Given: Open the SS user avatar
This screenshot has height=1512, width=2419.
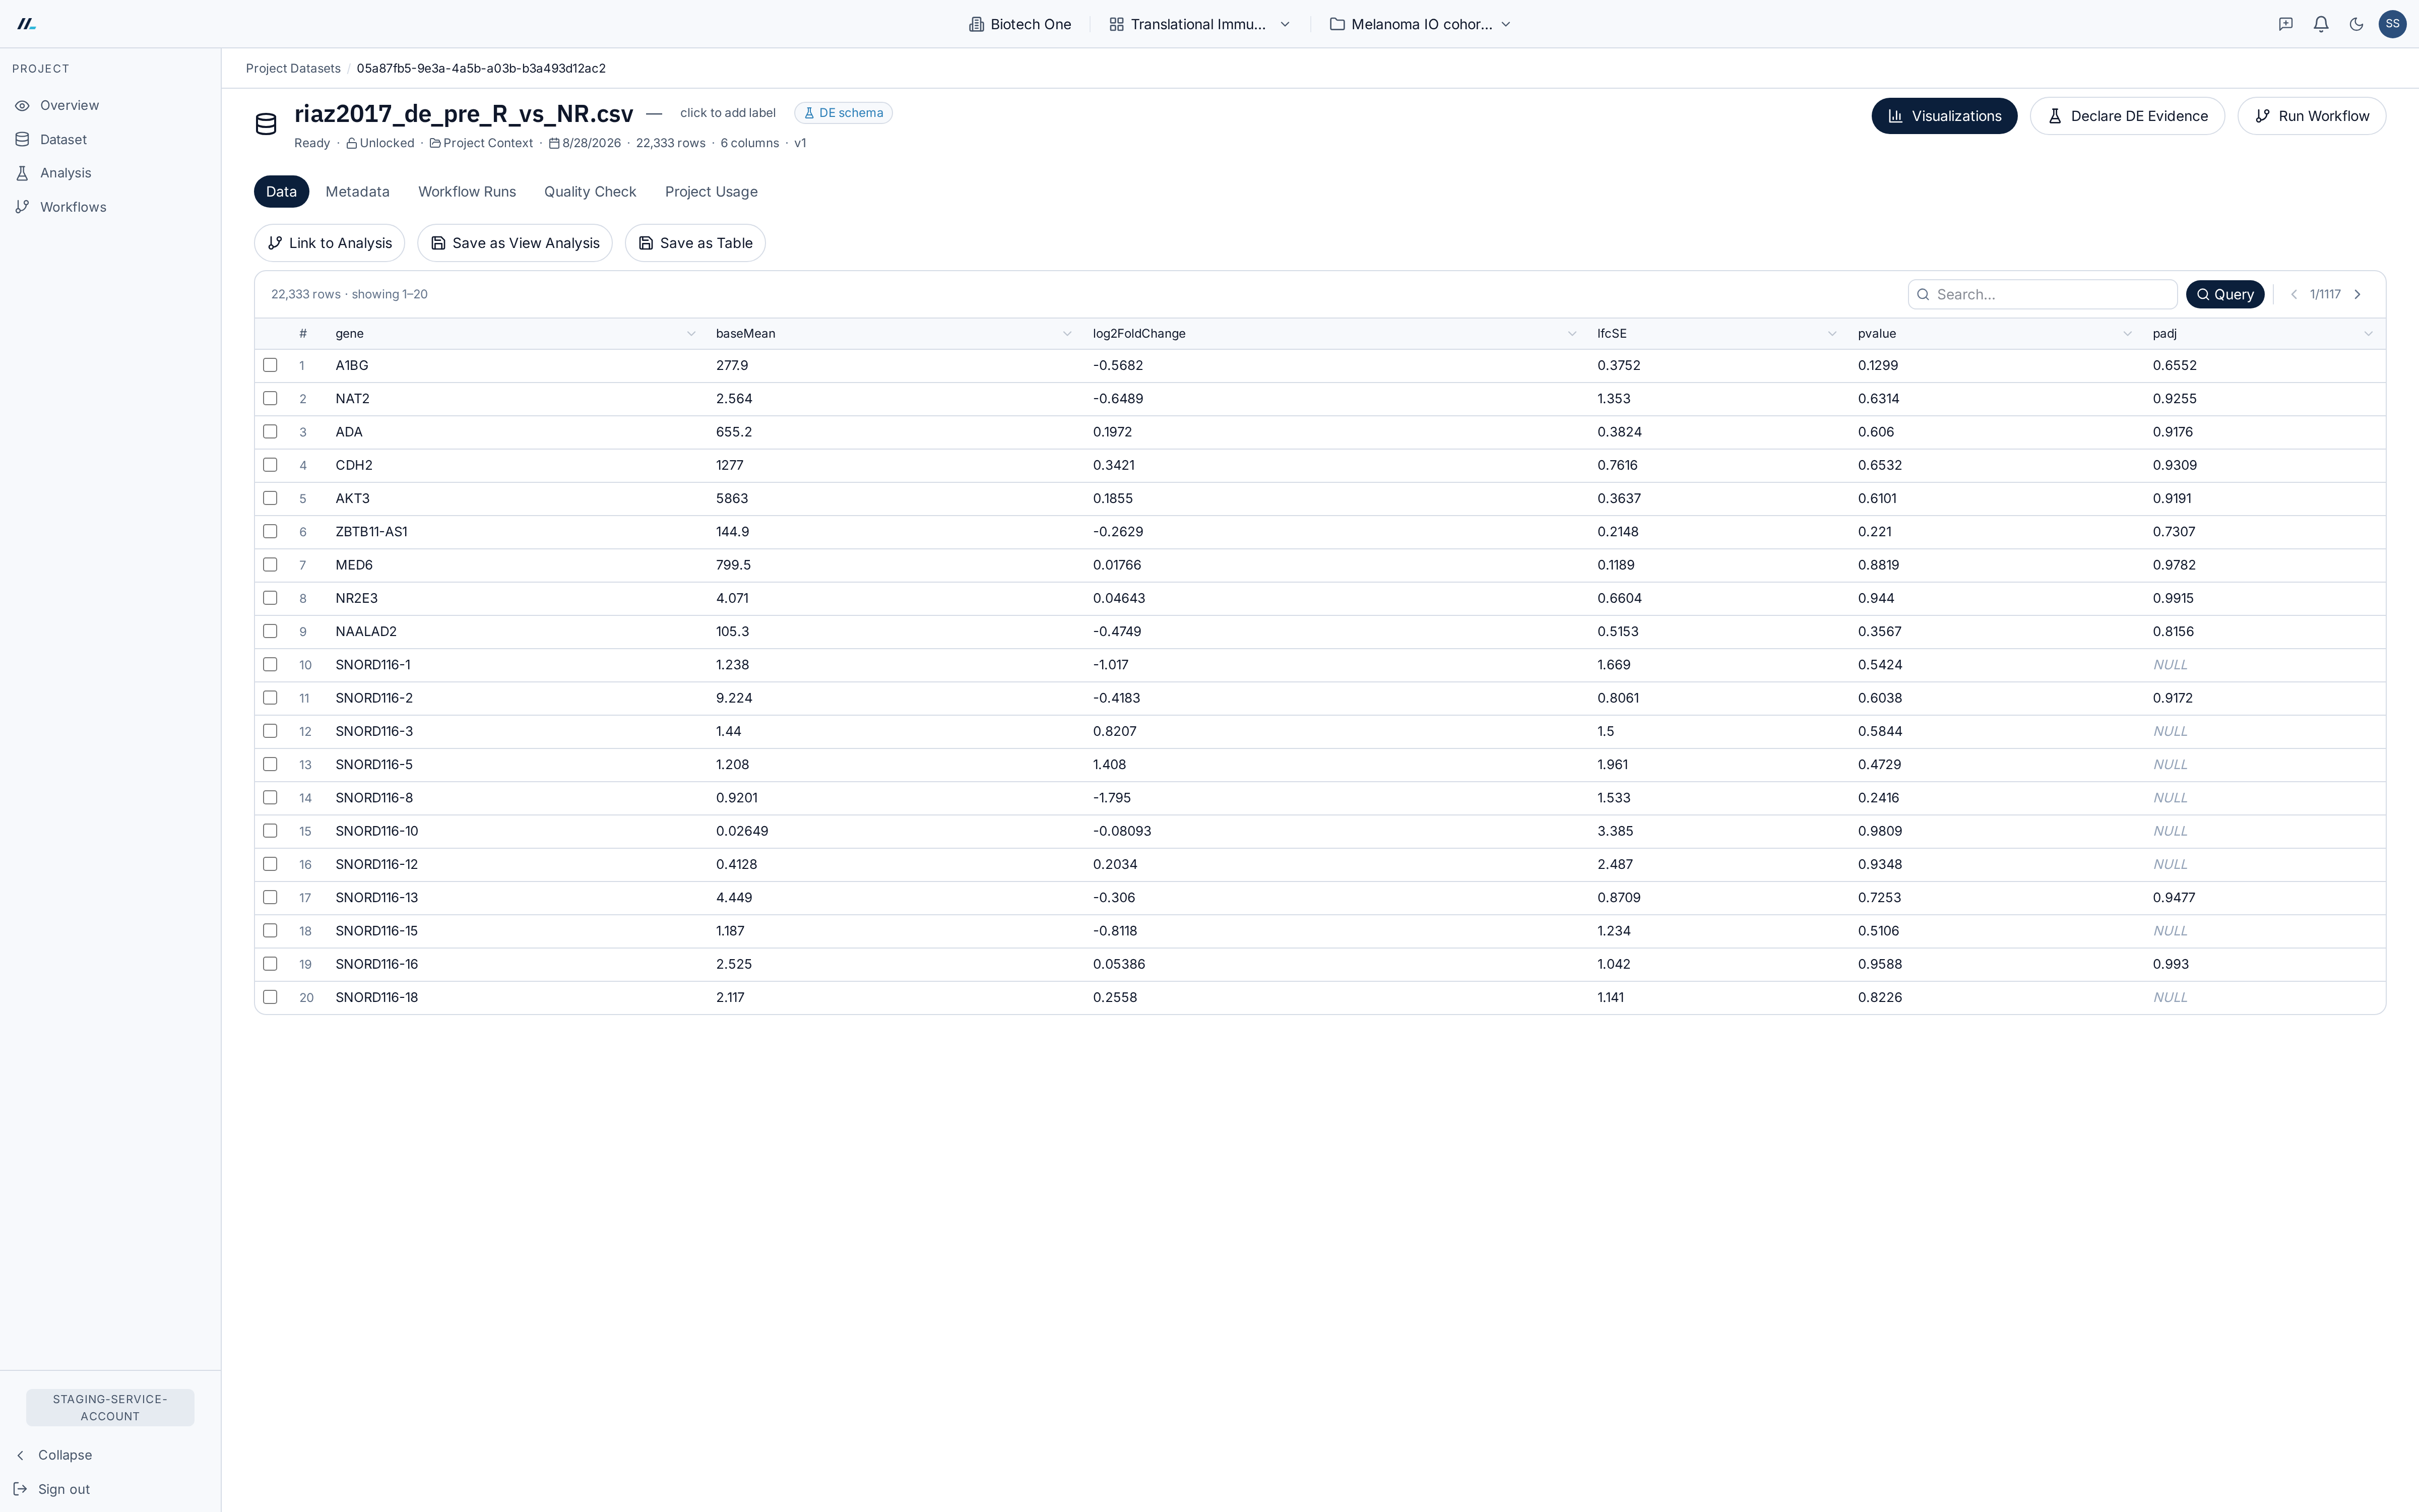Looking at the screenshot, I should (2392, 24).
